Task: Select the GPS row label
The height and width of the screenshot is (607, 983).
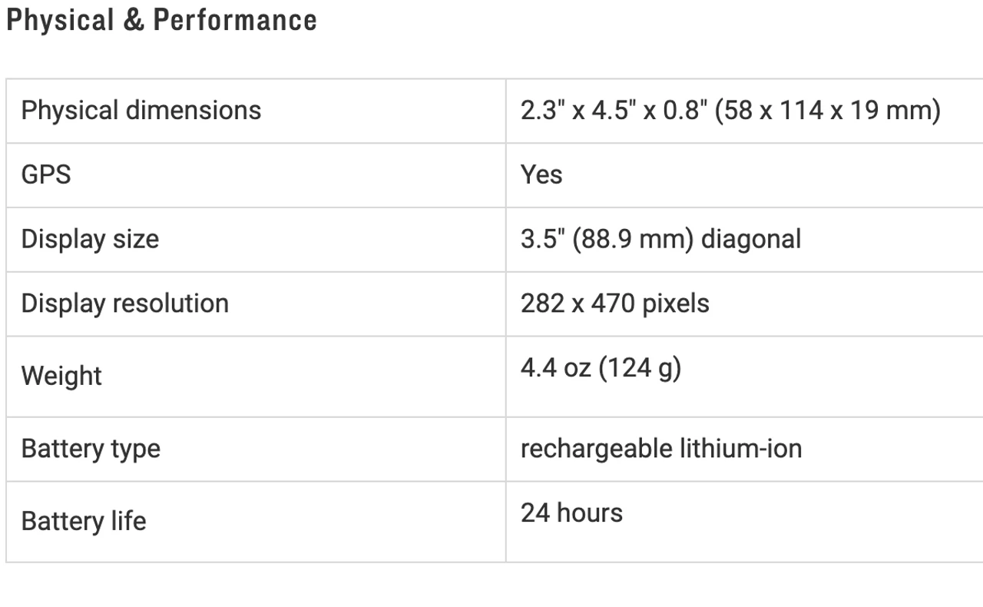Action: point(45,174)
